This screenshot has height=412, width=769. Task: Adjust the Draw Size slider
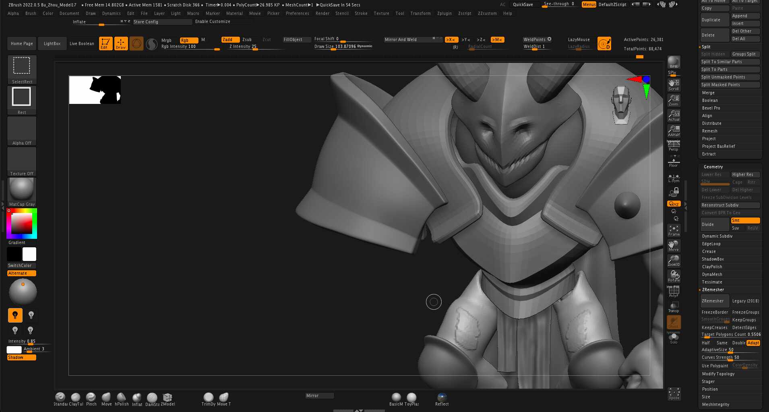343,46
